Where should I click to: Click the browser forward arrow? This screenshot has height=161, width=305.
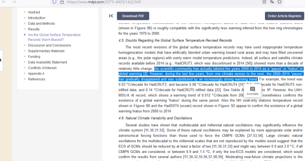point(13,2)
